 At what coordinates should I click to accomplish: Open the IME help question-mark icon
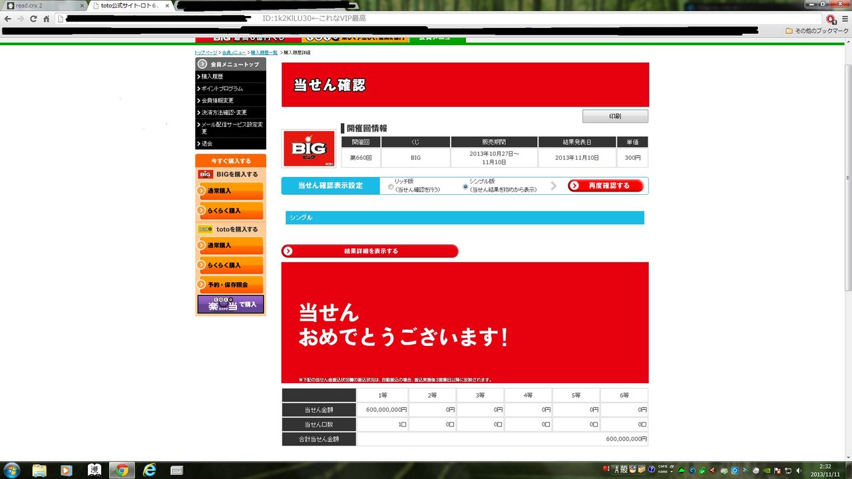coord(652,470)
